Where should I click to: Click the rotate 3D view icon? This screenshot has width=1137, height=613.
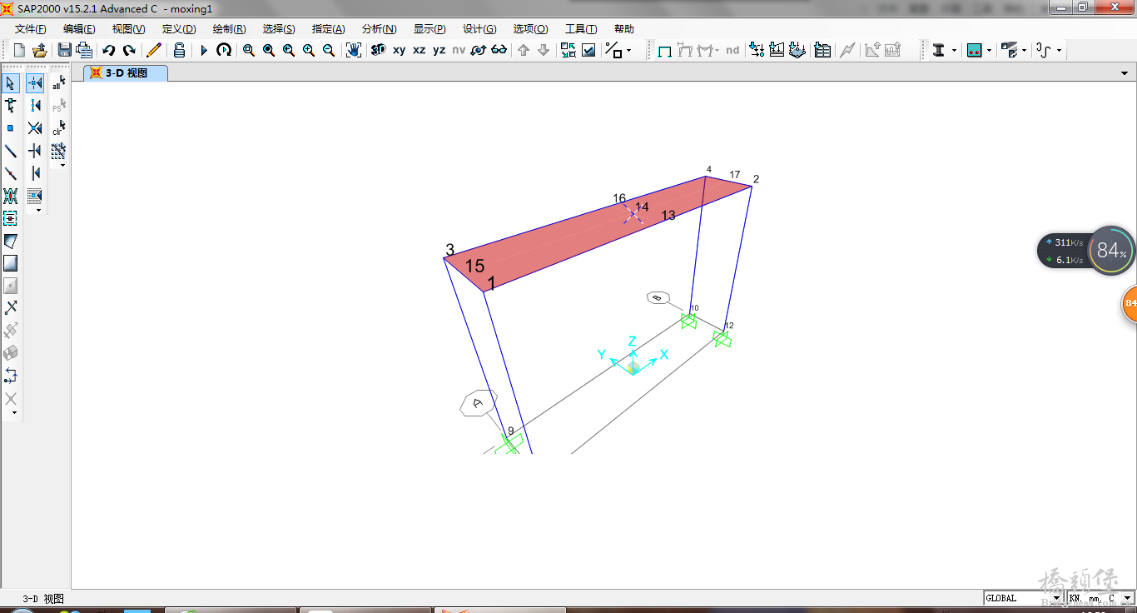[x=479, y=50]
